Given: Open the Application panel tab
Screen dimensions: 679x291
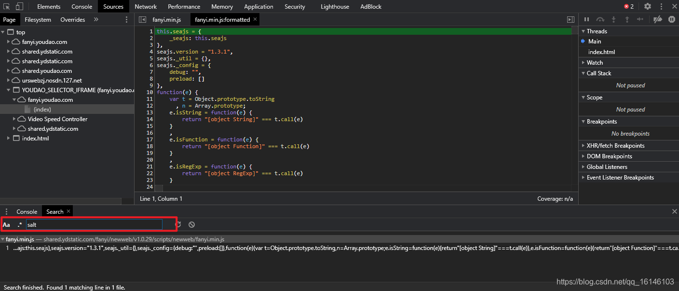Looking at the screenshot, I should pyautogui.click(x=259, y=6).
